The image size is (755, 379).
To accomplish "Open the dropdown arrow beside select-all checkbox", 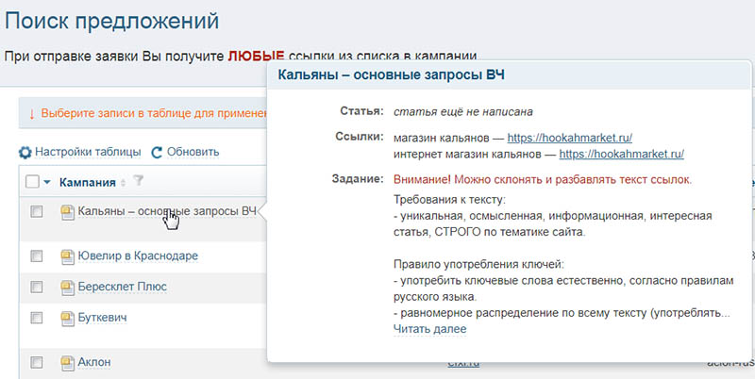I will coord(48,182).
